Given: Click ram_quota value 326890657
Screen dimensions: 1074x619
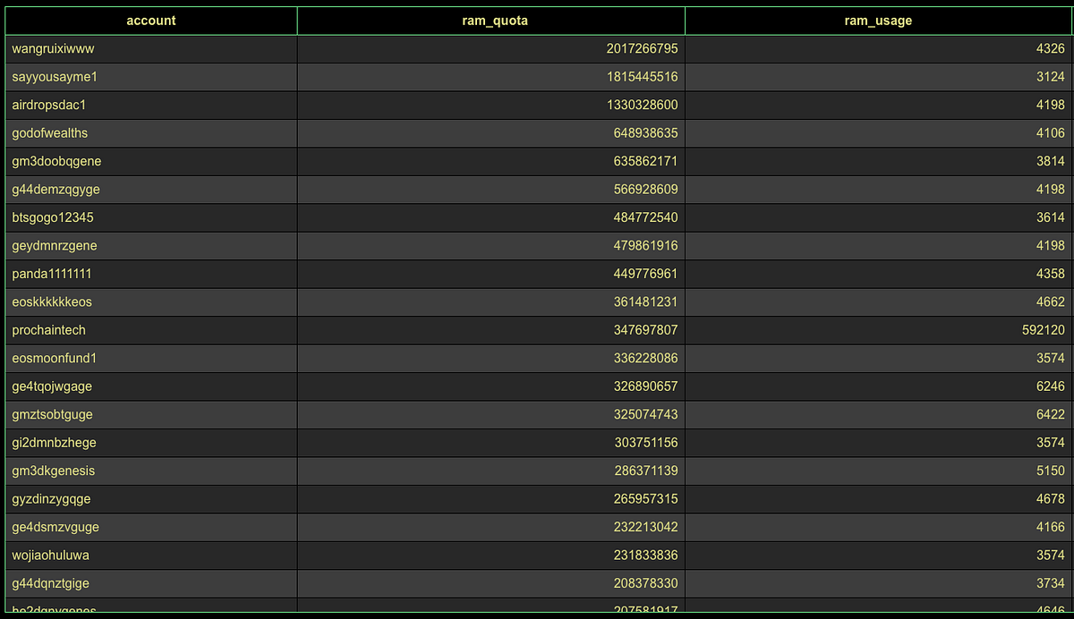Looking at the screenshot, I should click(x=645, y=387).
